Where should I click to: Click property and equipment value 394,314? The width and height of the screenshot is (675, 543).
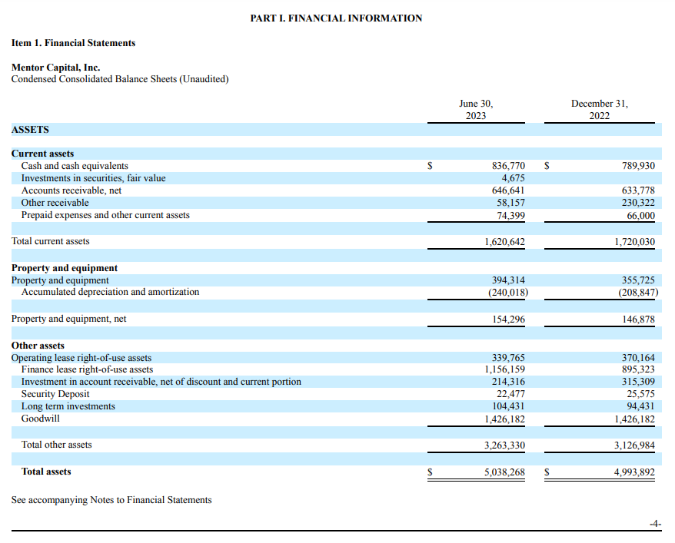click(x=508, y=280)
